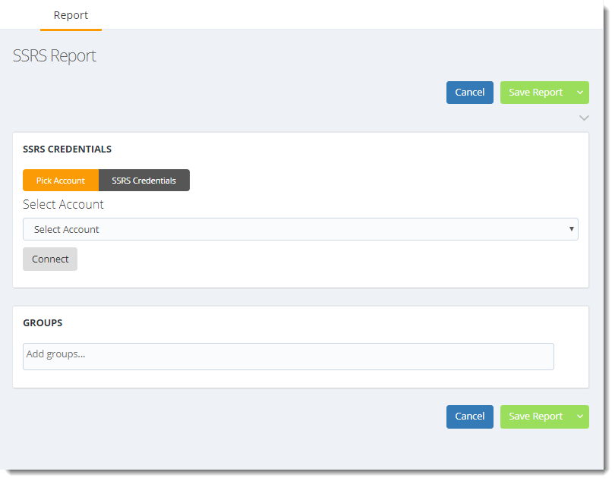Switch to the Report tab

pyautogui.click(x=71, y=15)
